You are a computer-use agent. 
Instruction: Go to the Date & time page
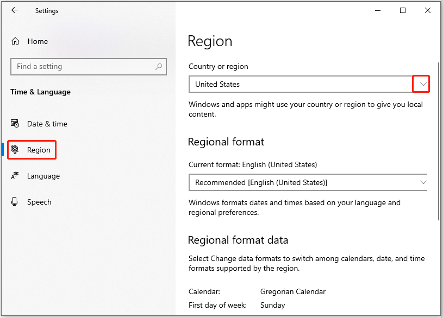click(47, 124)
